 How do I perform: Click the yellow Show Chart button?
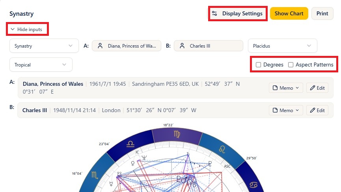coord(289,13)
